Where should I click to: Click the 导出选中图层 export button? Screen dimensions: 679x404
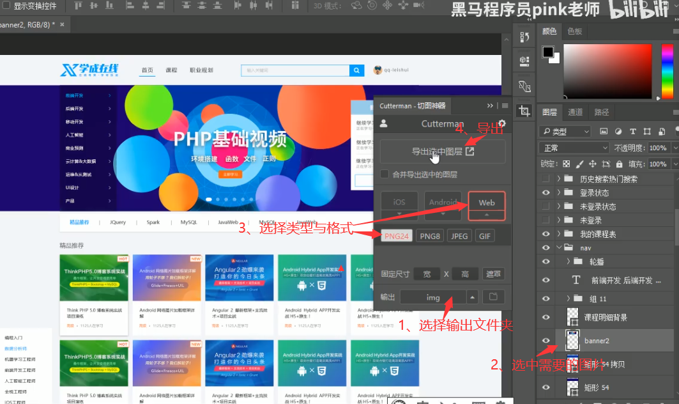tap(443, 151)
